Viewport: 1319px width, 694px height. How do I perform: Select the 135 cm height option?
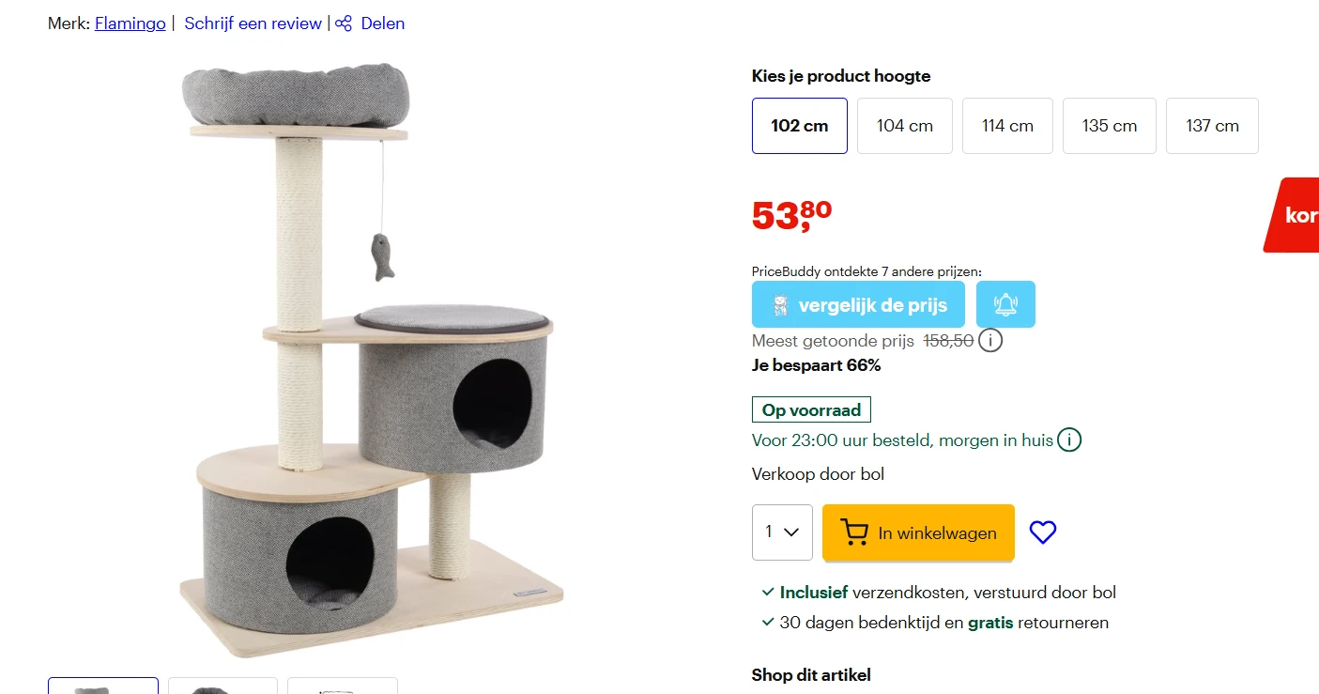(x=1110, y=126)
